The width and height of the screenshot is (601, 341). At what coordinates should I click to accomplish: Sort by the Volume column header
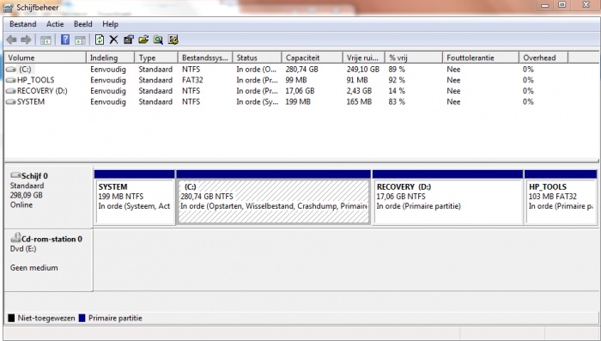tap(46, 58)
